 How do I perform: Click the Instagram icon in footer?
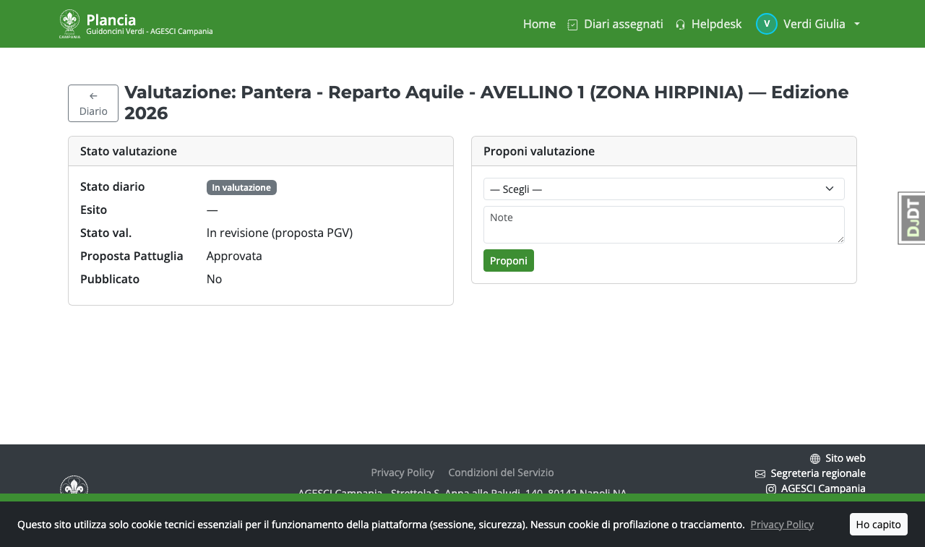[x=771, y=489]
